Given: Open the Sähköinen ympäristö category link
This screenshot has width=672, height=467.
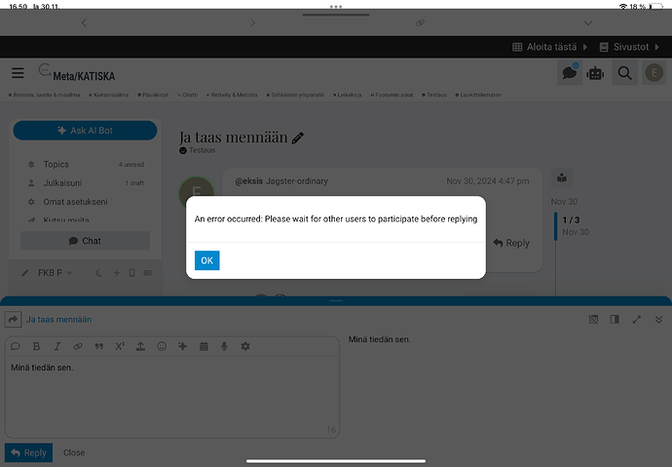Looking at the screenshot, I should tap(295, 95).
